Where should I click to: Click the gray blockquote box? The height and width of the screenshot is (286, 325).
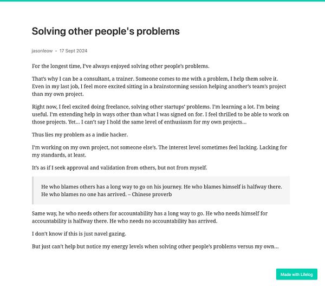click(x=161, y=191)
